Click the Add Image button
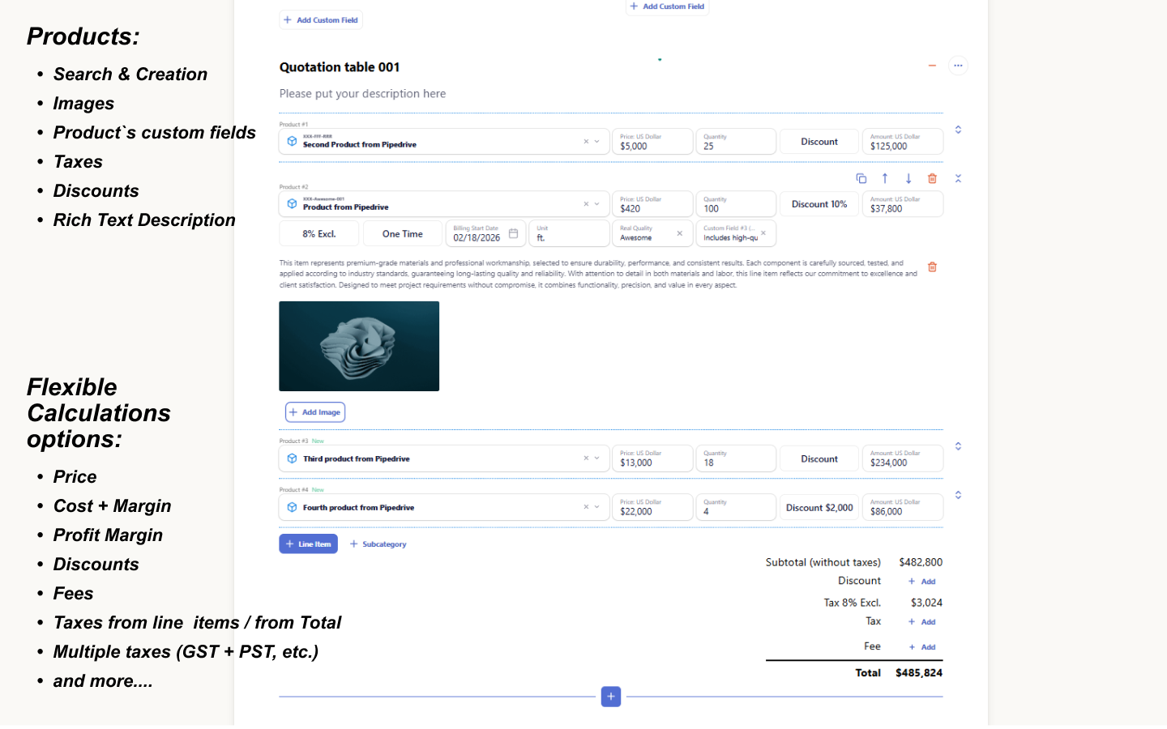This screenshot has width=1167, height=729. 314,411
